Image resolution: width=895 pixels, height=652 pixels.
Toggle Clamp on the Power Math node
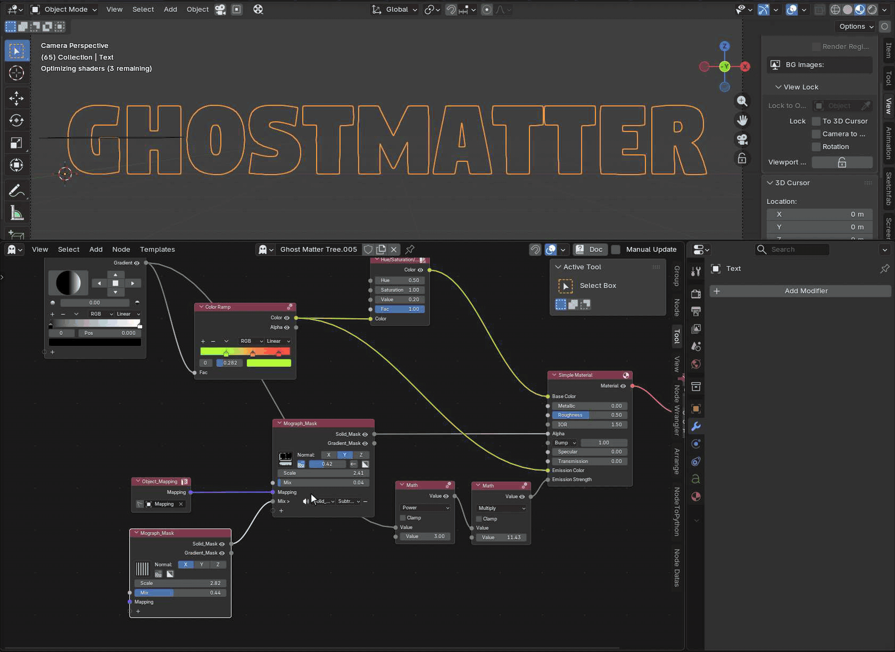[403, 518]
